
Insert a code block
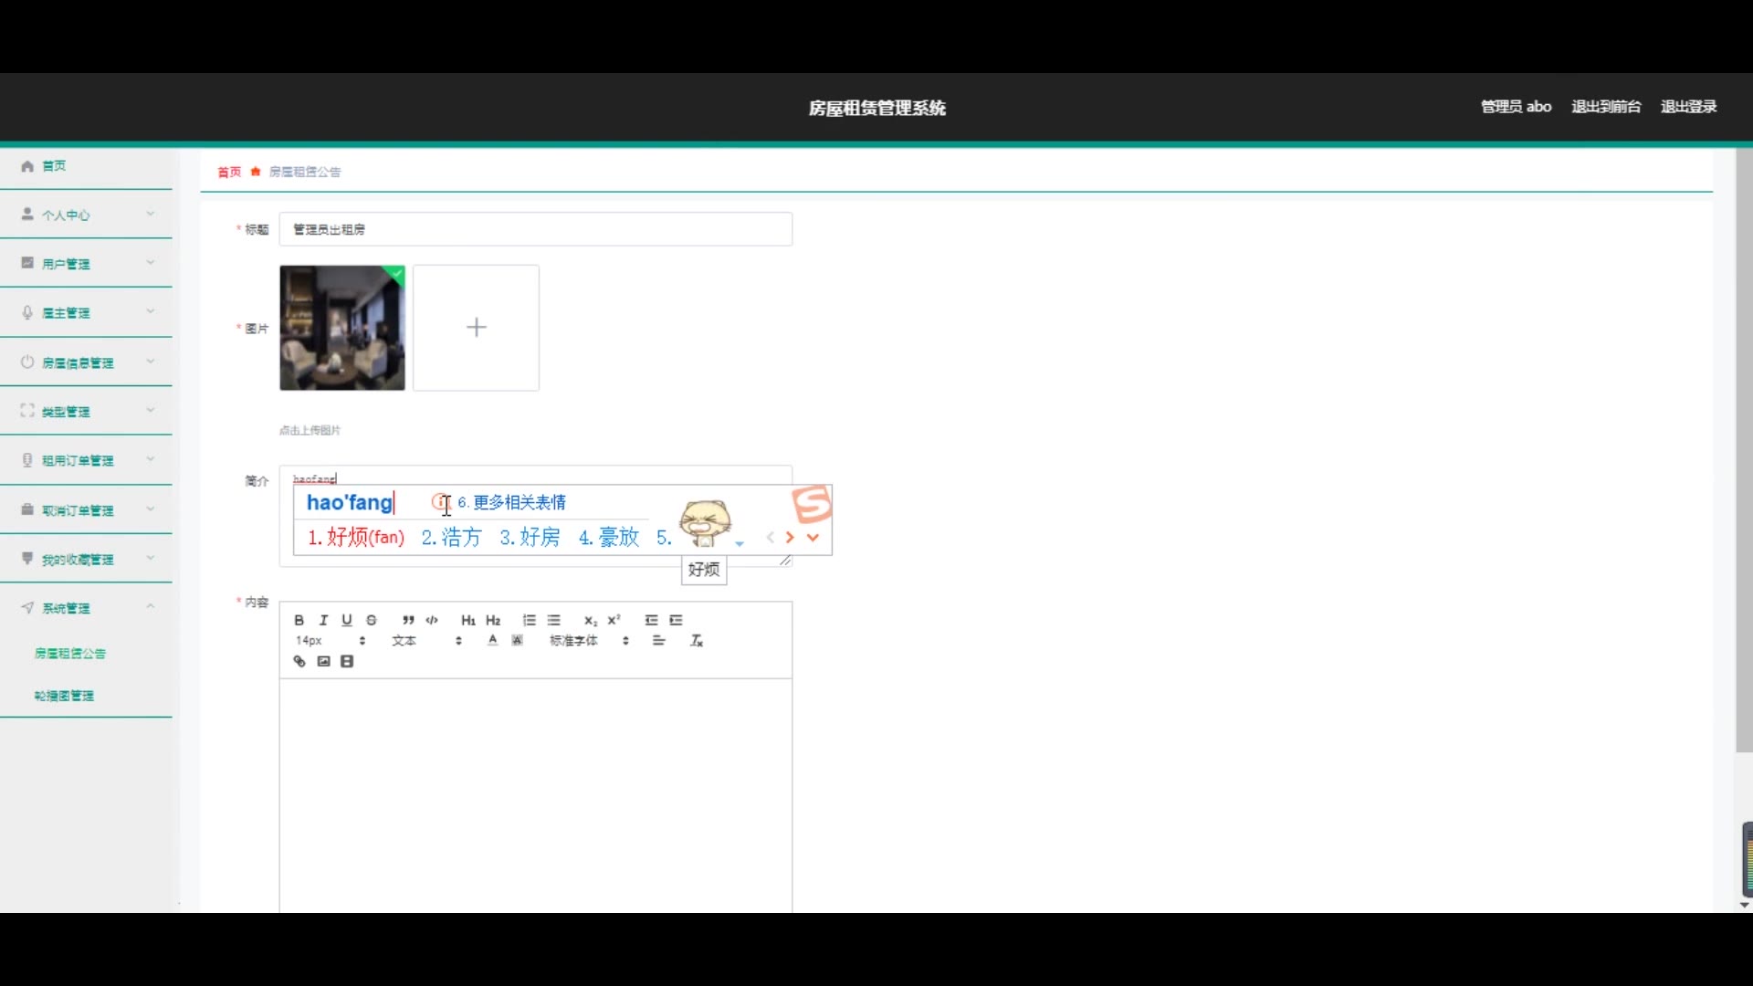click(x=432, y=620)
